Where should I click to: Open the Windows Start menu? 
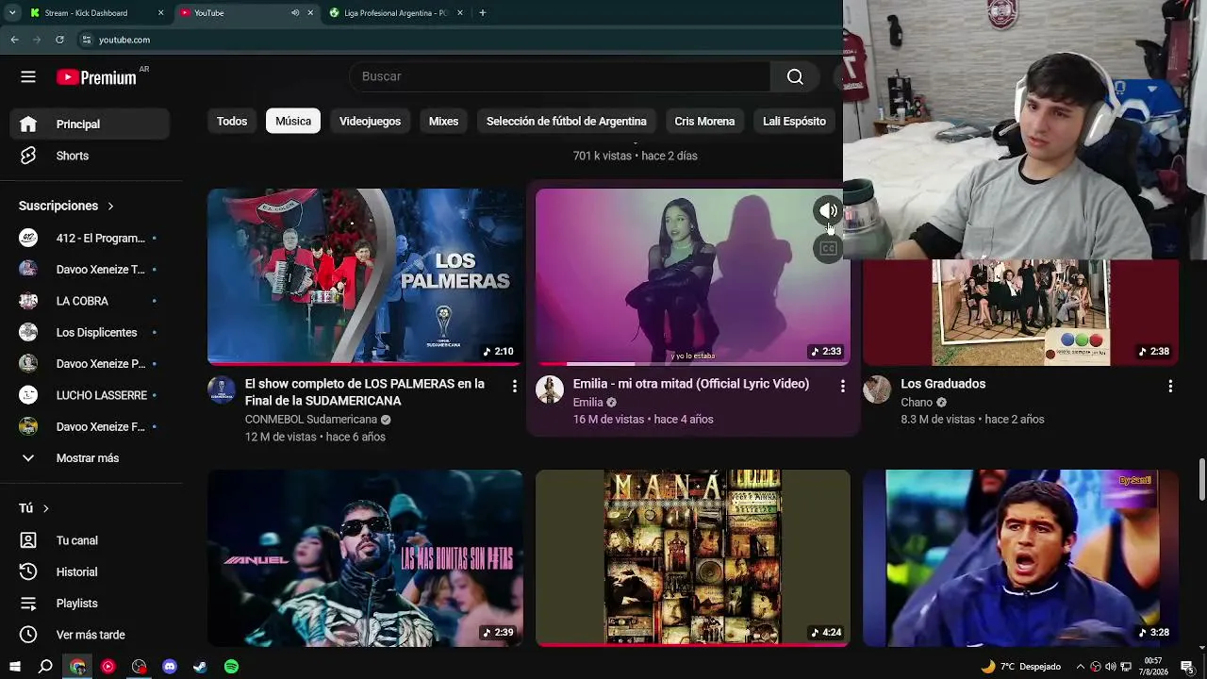(x=15, y=667)
